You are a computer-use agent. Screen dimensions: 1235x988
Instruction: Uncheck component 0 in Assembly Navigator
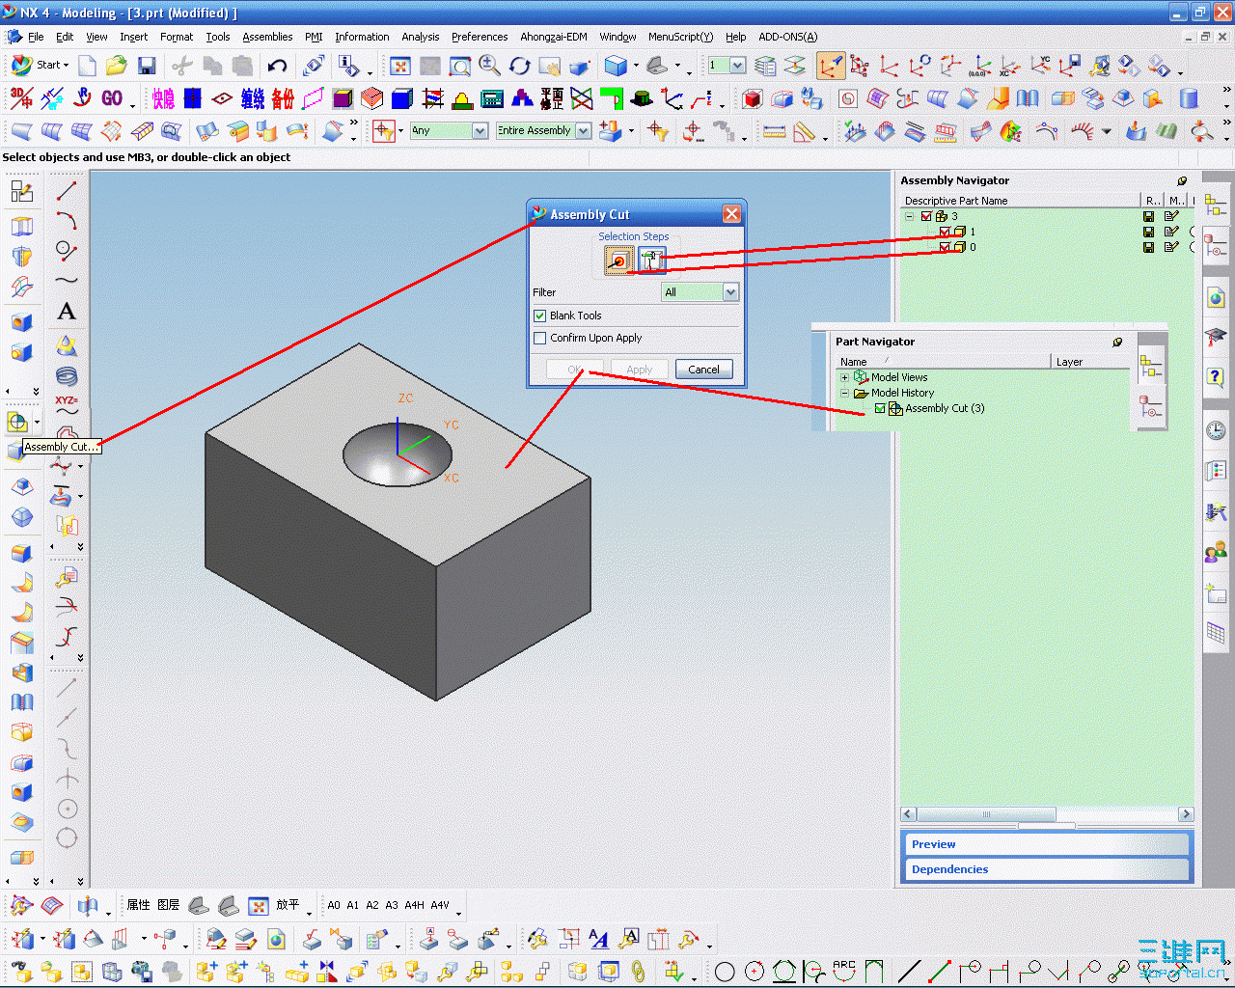[945, 247]
